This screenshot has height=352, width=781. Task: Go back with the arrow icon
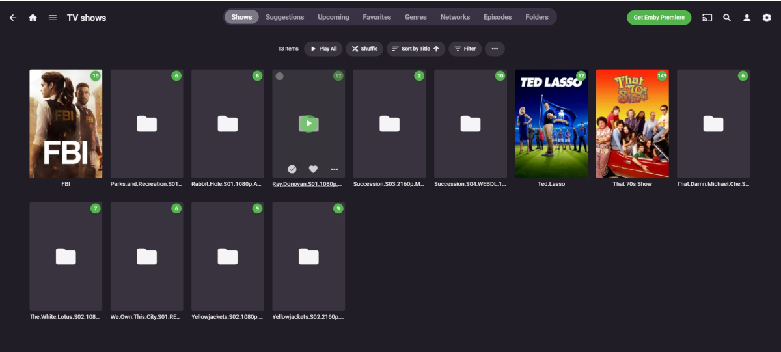point(13,18)
